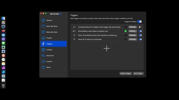
Task: Select row 'Converted Show For Update script trigger'
Action: [107, 27]
